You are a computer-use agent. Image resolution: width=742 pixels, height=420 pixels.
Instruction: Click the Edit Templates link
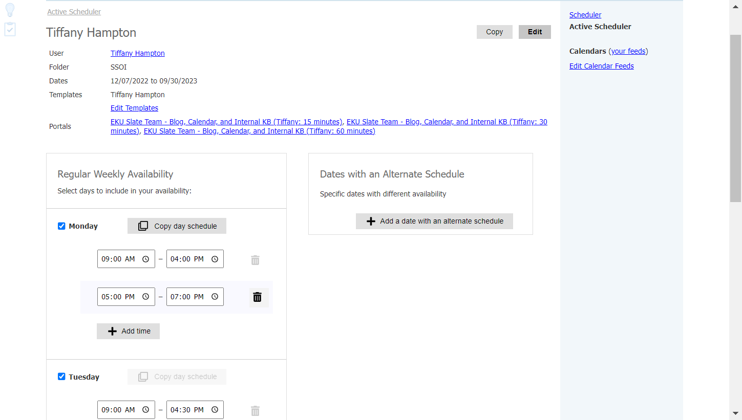[x=134, y=108]
